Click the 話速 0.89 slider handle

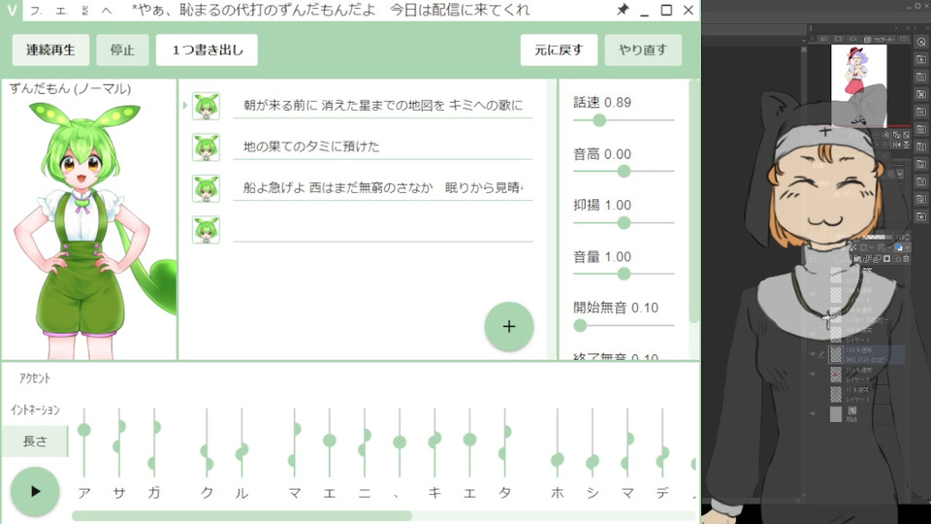[x=599, y=120]
